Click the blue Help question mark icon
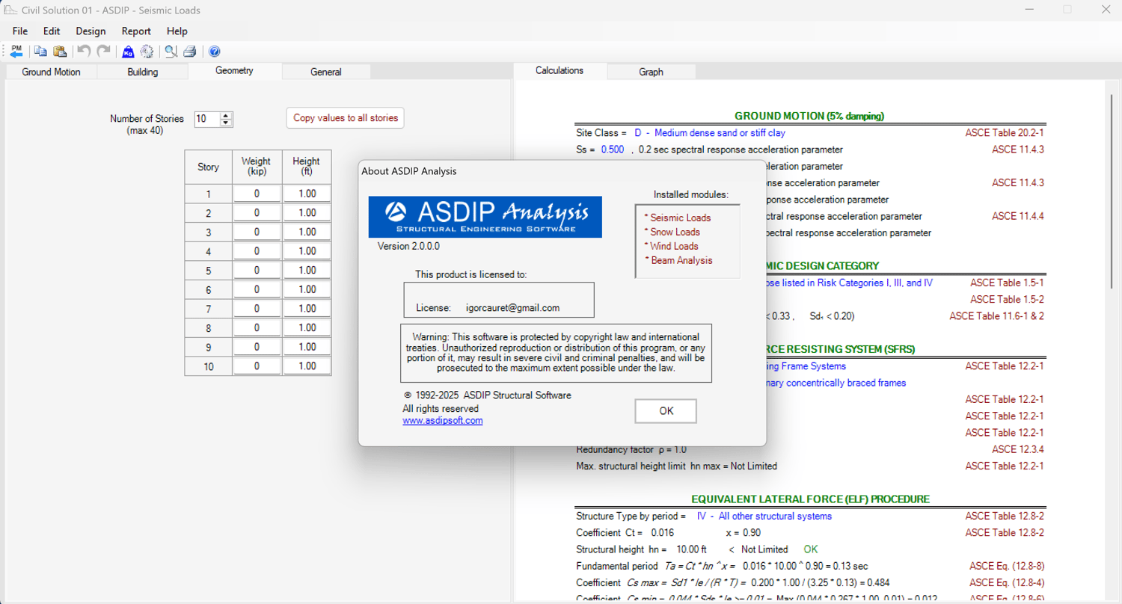The image size is (1122, 604). coord(215,52)
